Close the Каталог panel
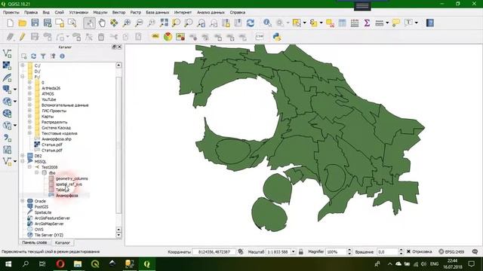 [x=119, y=47]
